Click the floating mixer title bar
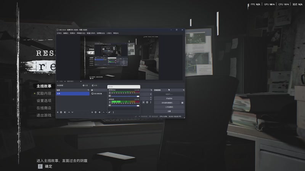The height and width of the screenshot is (171, 305). 124,87
